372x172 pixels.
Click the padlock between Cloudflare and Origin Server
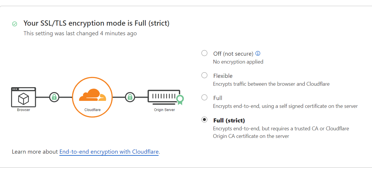click(130, 97)
